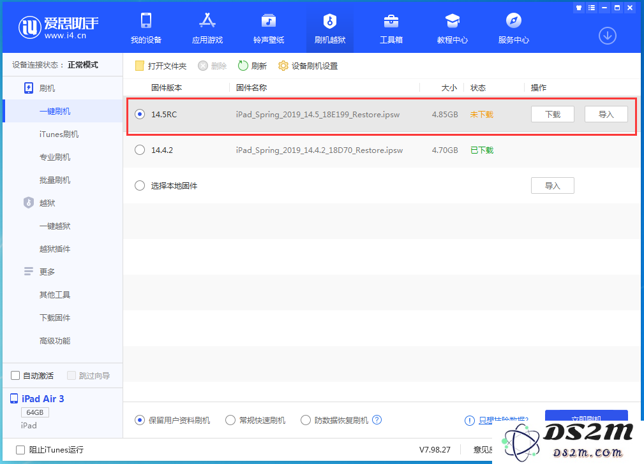644x464 pixels.
Task: Select 专业刷机 in sidebar
Action: pos(55,157)
